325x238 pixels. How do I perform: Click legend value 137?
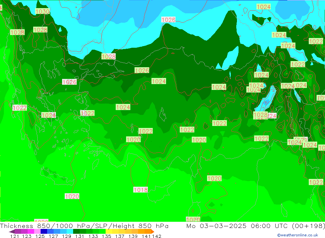click(x=120, y=236)
